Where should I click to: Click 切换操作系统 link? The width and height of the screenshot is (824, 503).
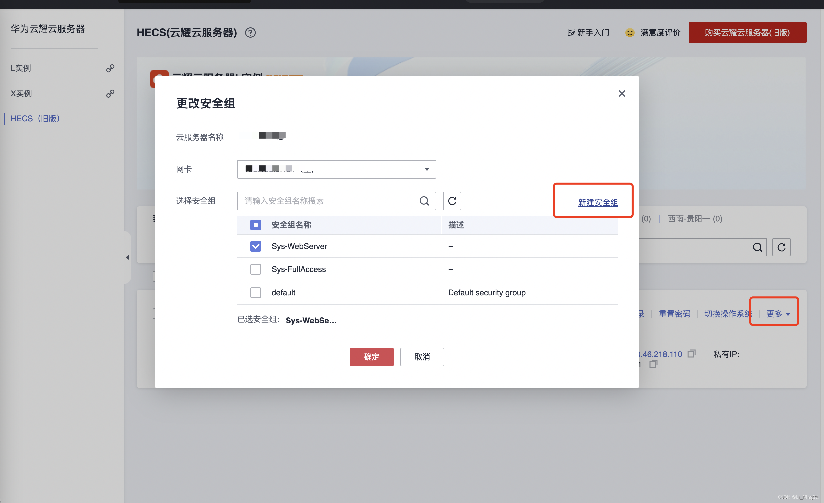tap(728, 314)
